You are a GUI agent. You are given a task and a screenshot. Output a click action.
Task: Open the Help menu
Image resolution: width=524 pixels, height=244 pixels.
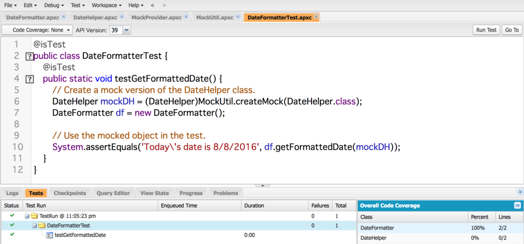coord(136,5)
